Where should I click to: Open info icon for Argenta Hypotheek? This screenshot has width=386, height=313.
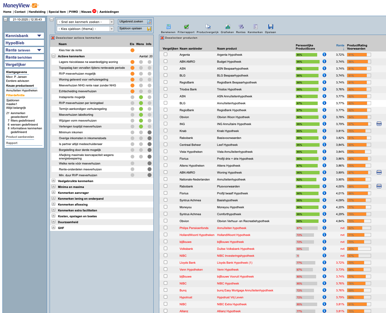pyautogui.click(x=324, y=54)
